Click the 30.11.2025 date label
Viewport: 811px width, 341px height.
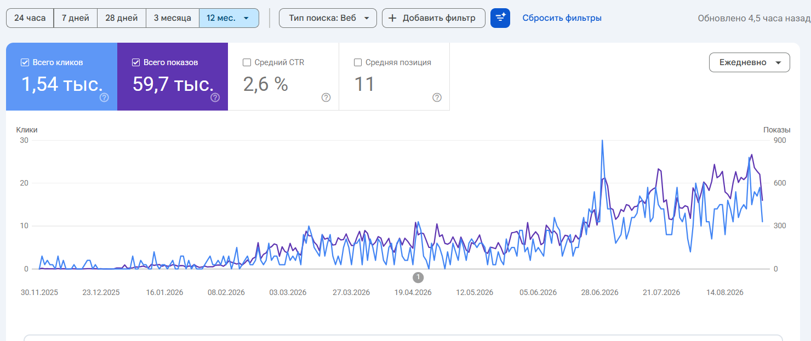point(39,292)
